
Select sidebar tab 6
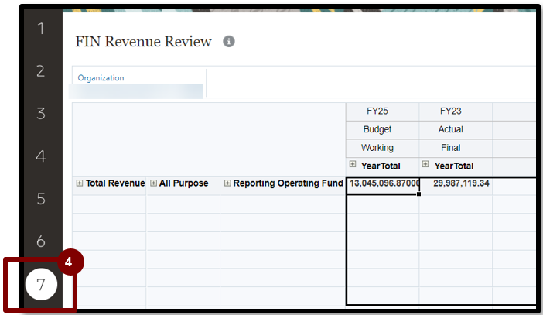pos(41,241)
